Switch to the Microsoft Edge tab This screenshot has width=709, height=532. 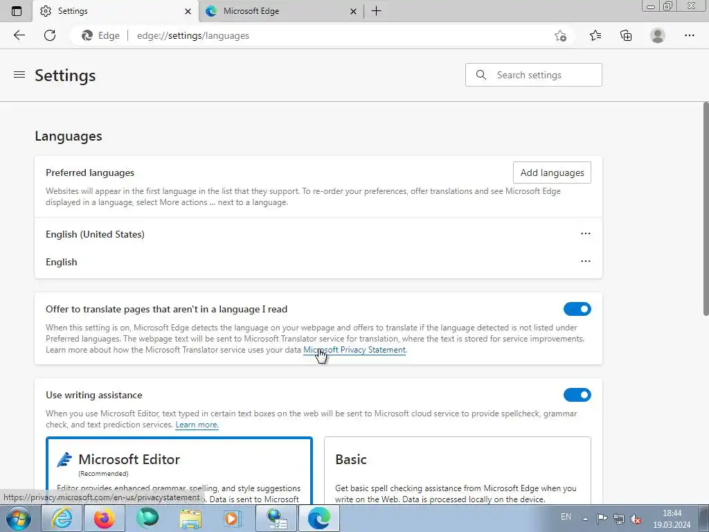pos(281,11)
